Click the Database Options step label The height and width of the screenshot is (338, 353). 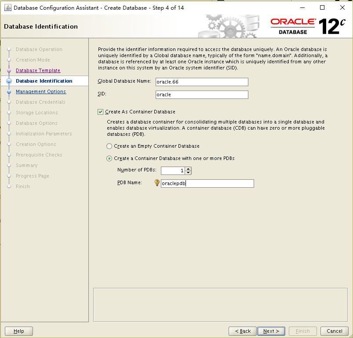click(x=36, y=124)
